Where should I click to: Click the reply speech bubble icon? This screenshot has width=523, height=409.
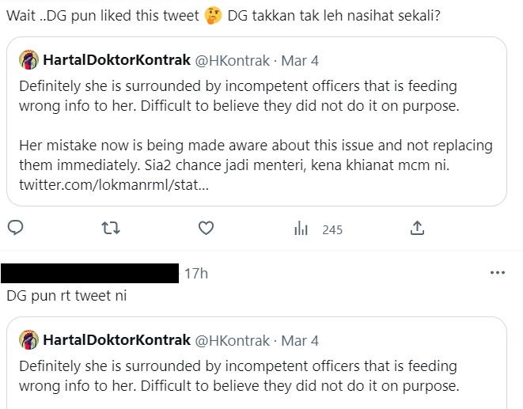click(15, 229)
